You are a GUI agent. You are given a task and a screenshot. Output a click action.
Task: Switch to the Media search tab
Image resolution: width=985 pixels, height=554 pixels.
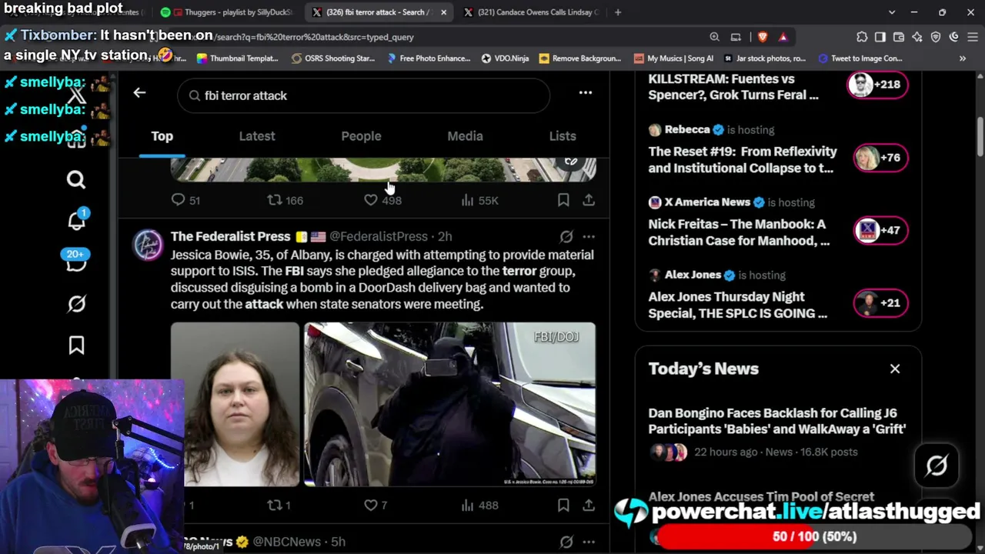(x=466, y=136)
